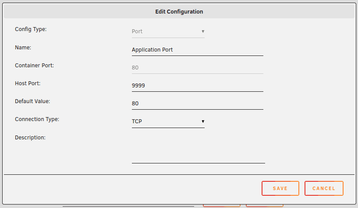Click the "Host Port:" label
This screenshot has width=358, height=208.
click(28, 83)
